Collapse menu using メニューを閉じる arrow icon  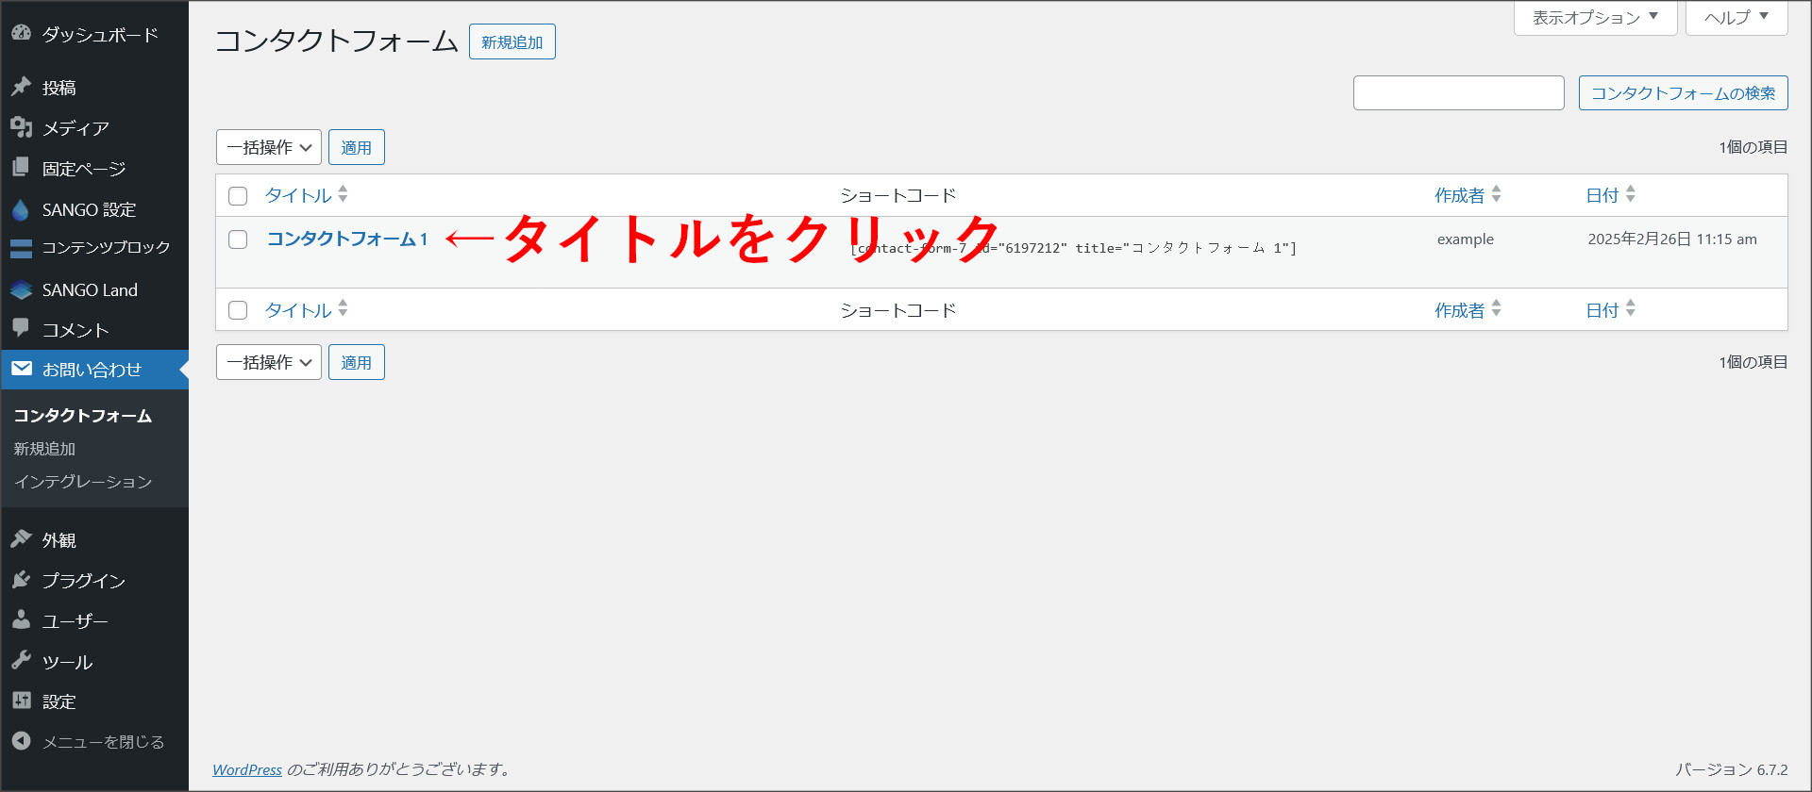pos(21,741)
